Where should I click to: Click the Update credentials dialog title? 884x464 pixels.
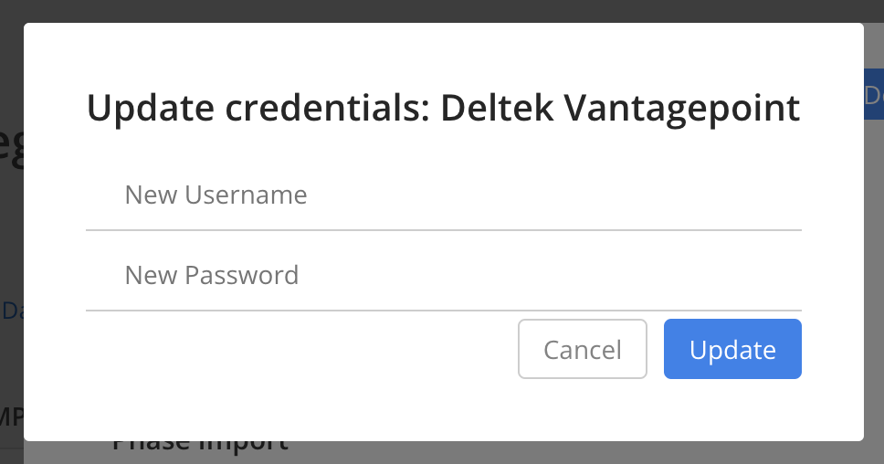[x=443, y=108]
